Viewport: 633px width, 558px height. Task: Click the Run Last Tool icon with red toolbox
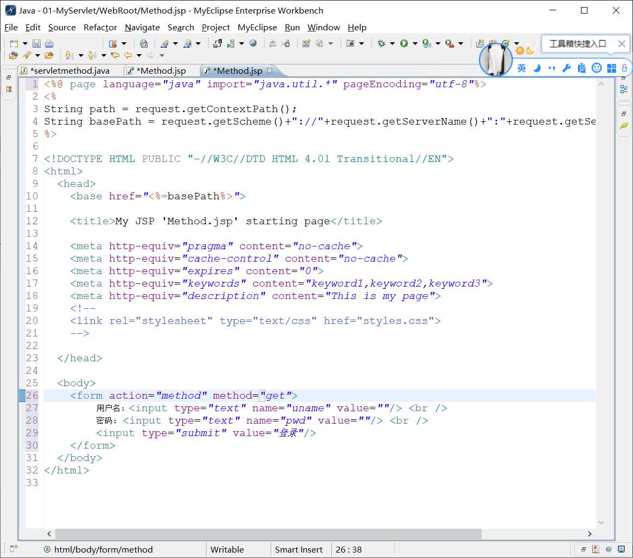(x=449, y=43)
